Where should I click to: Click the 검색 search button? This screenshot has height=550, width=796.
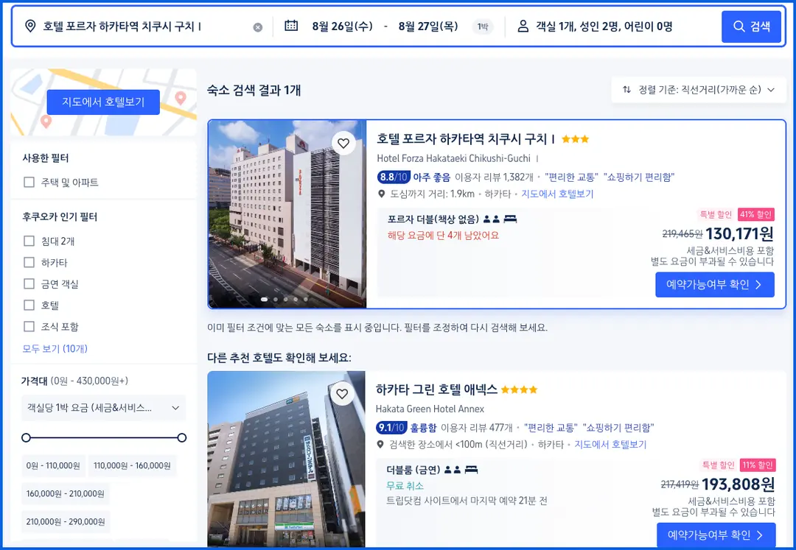[751, 27]
